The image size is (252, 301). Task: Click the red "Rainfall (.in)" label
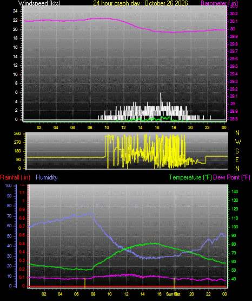[15, 177]
